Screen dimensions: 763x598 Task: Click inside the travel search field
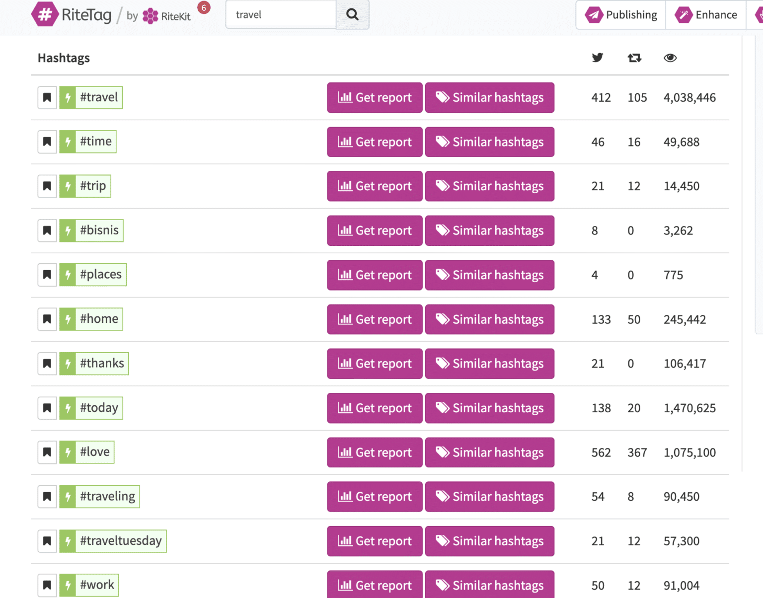click(281, 14)
